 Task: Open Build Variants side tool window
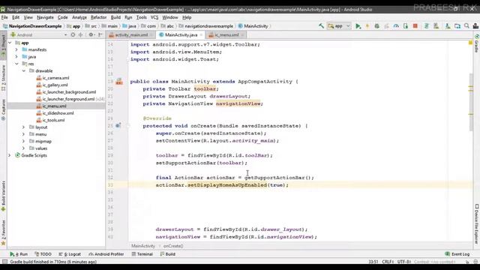(x=3, y=196)
